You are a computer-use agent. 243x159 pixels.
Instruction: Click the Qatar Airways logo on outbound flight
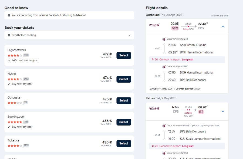point(154,25)
